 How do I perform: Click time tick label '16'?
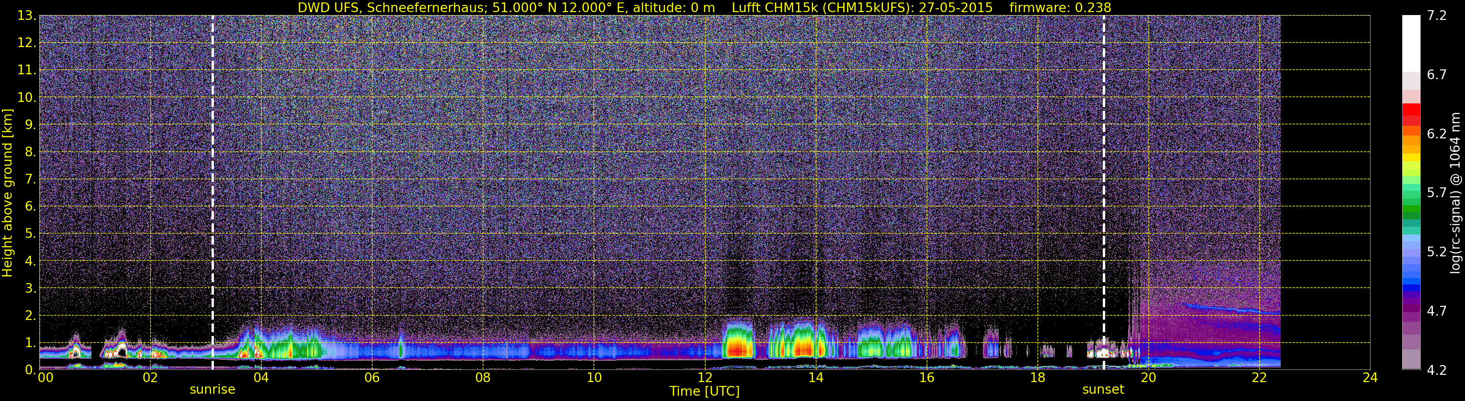pyautogui.click(x=926, y=377)
